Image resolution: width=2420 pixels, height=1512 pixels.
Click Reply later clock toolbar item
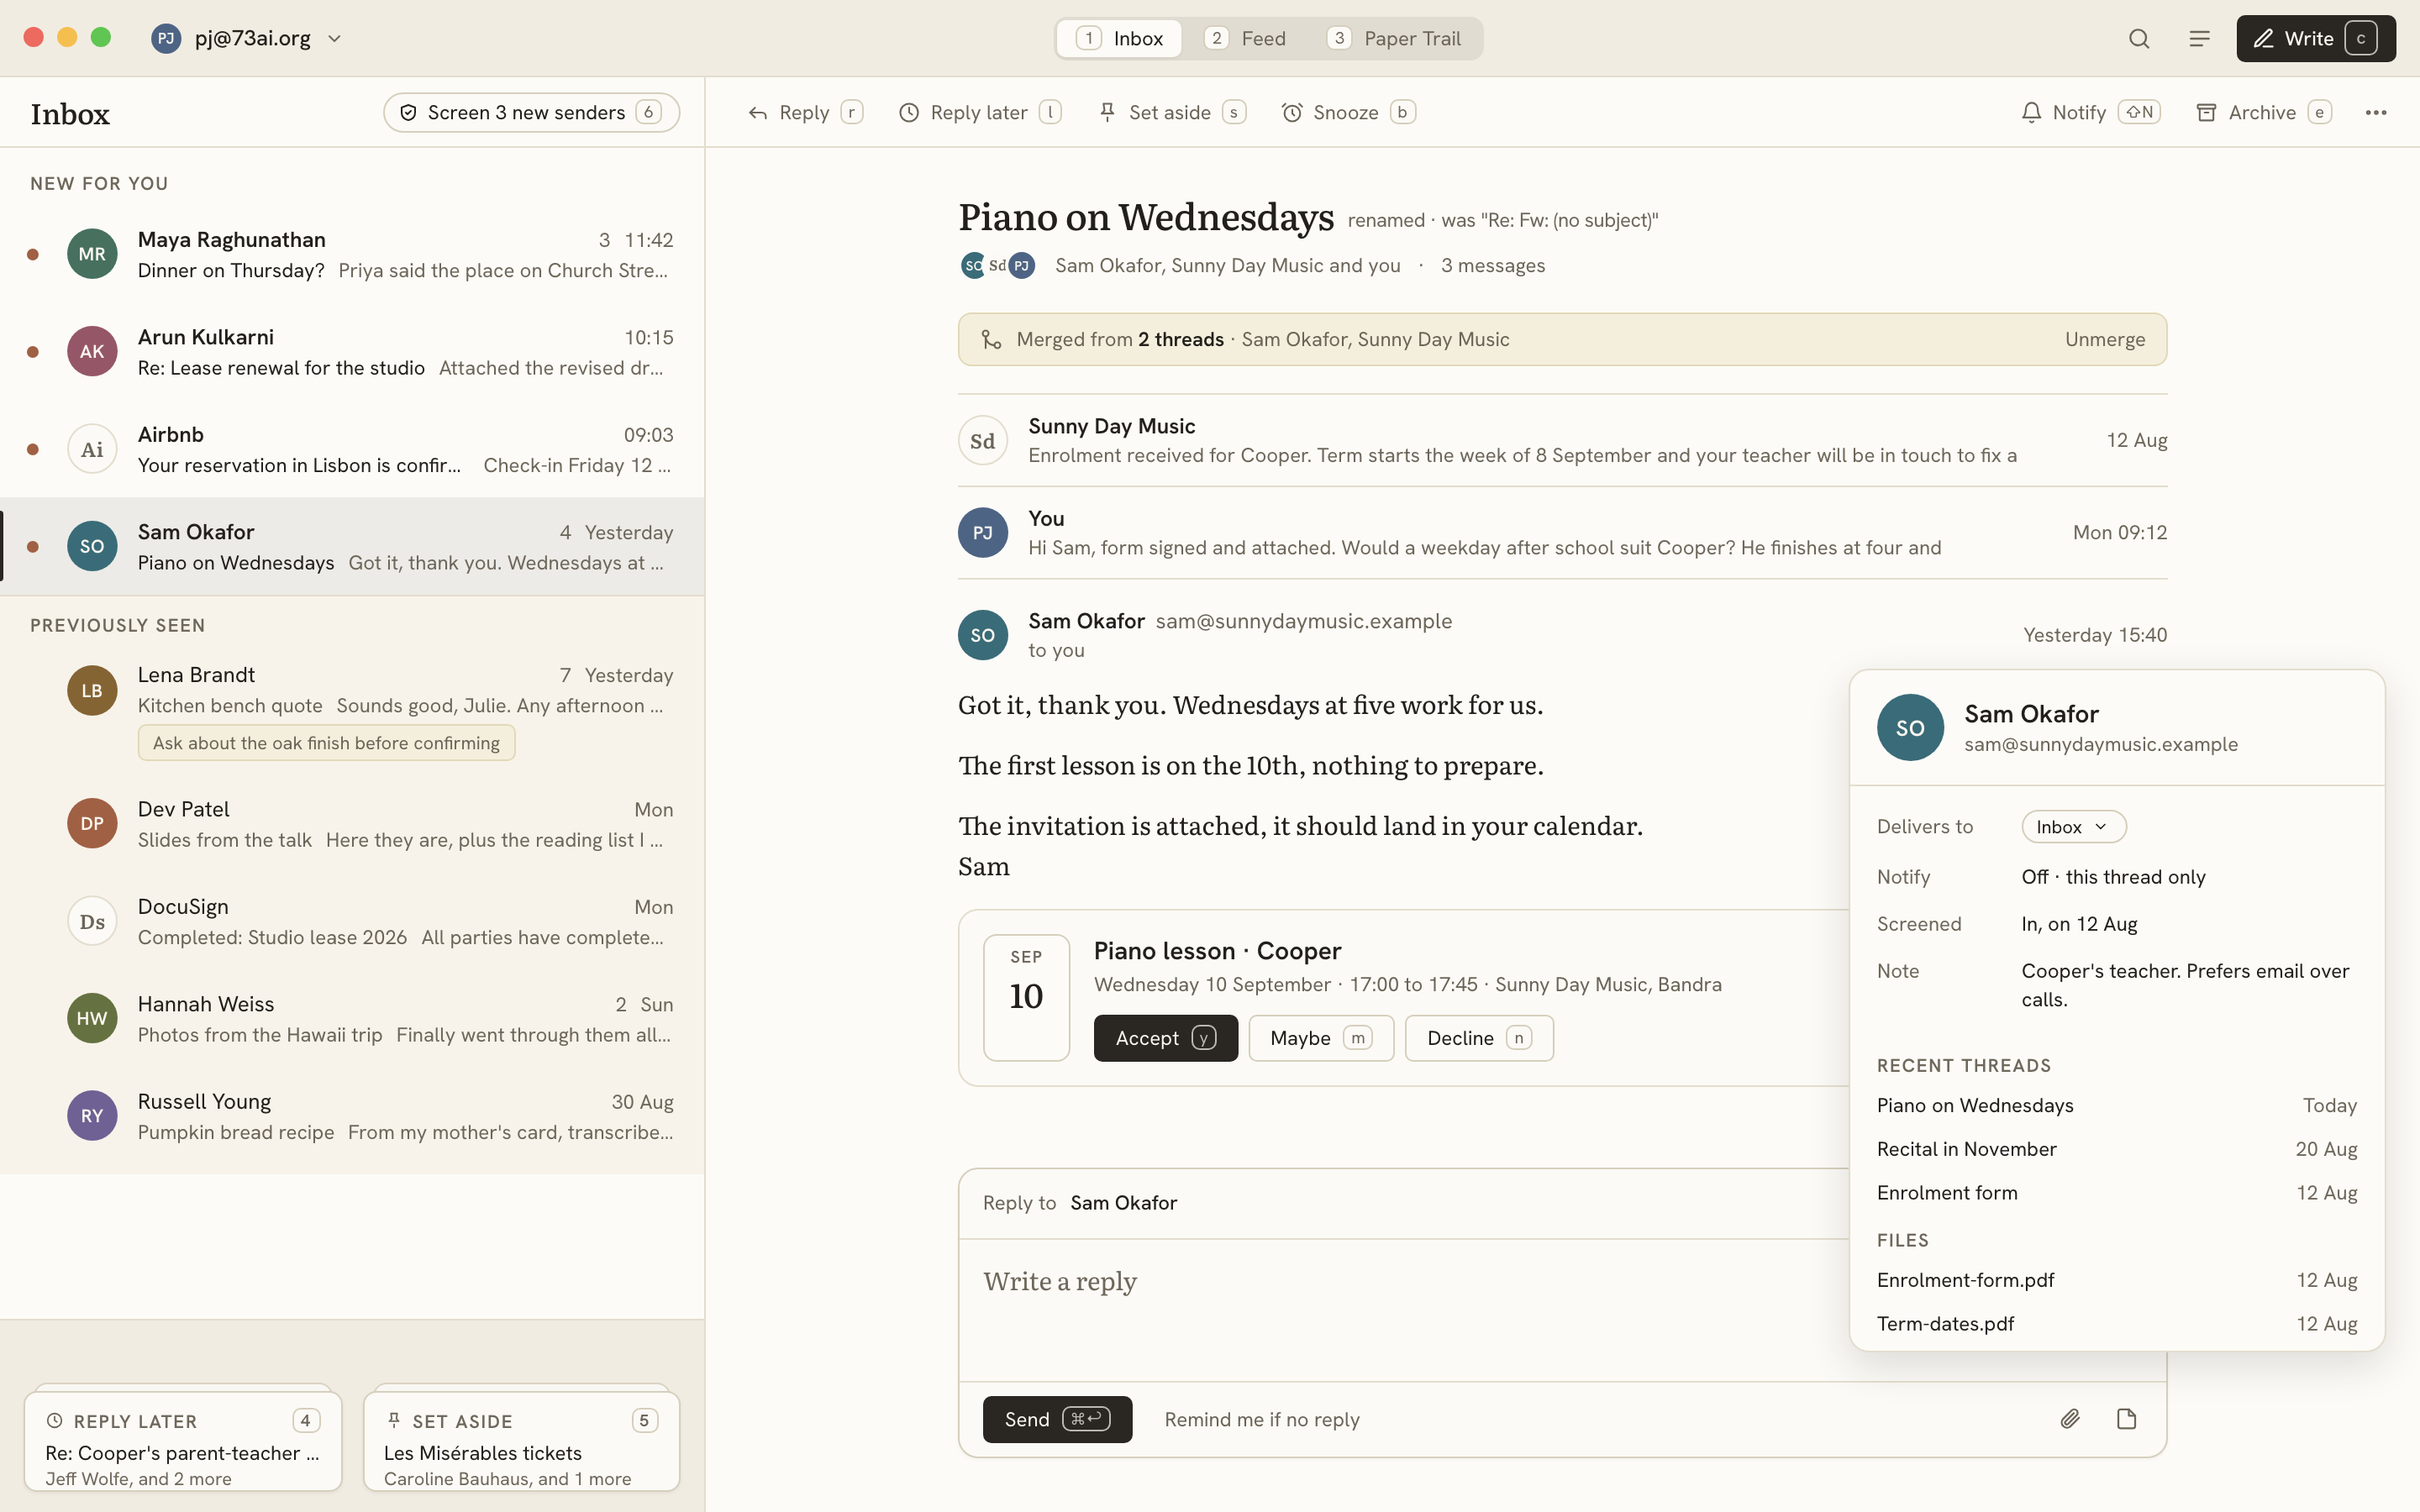pyautogui.click(x=979, y=112)
